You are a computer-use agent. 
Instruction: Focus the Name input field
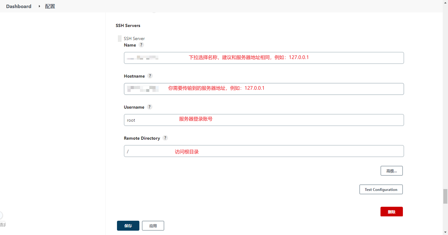[x=264, y=58]
